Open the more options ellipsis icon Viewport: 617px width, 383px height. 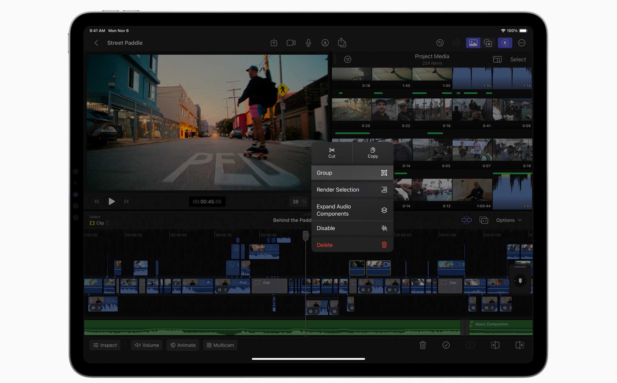[x=522, y=43]
